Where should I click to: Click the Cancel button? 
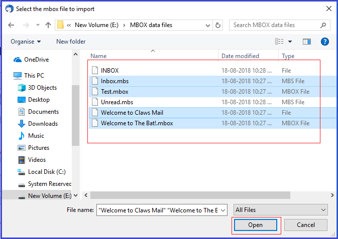click(306, 225)
